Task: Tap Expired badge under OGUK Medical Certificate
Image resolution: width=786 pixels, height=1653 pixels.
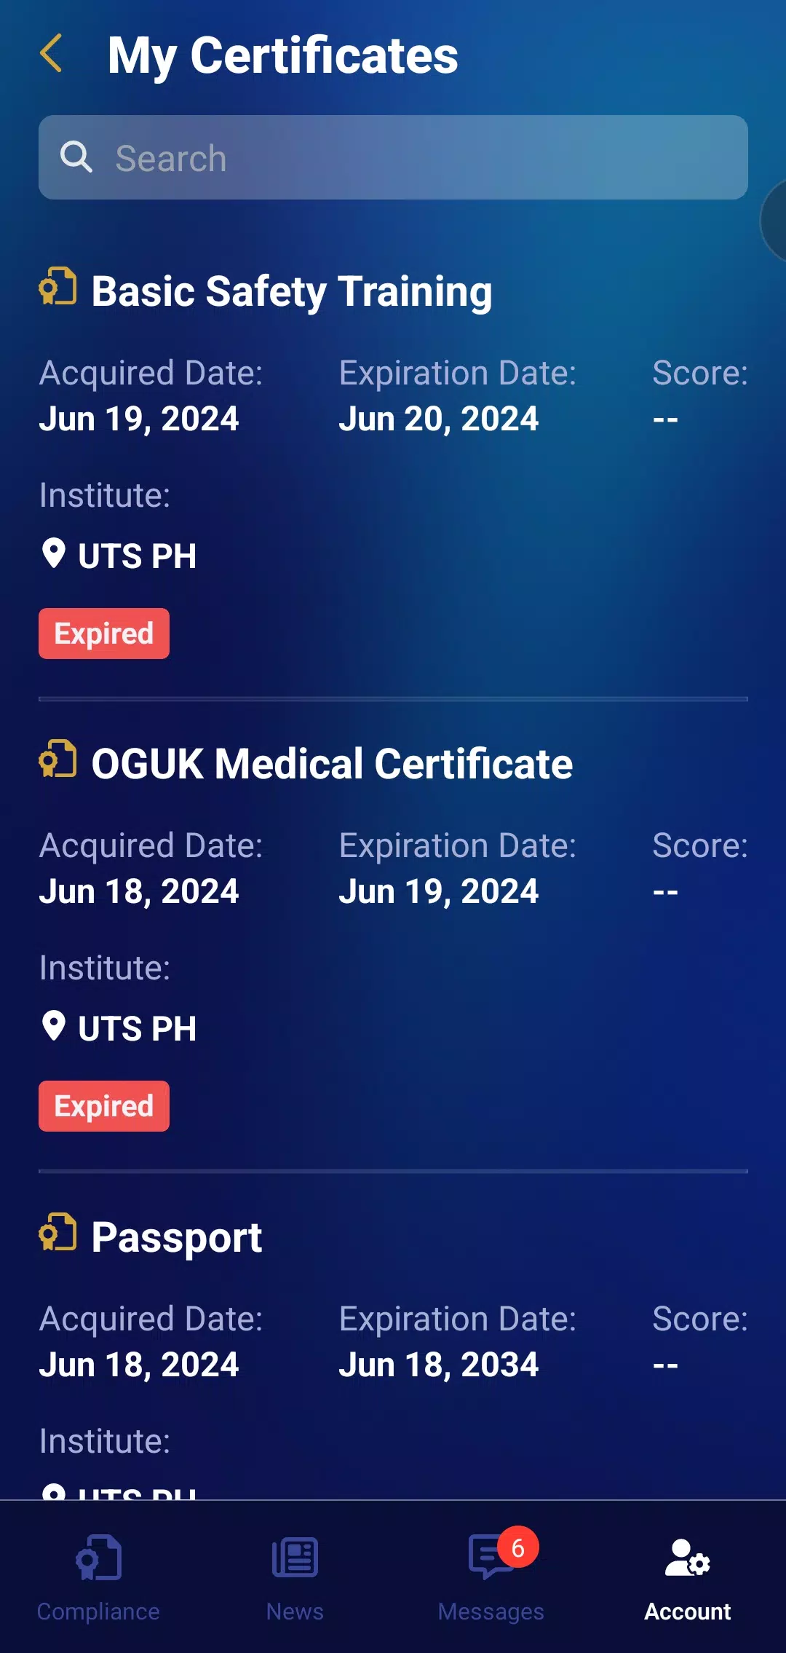Action: [104, 1106]
